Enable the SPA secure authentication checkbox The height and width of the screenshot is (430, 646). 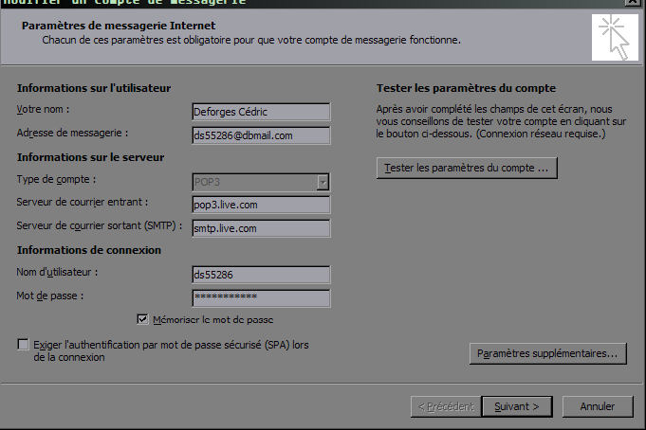point(23,346)
